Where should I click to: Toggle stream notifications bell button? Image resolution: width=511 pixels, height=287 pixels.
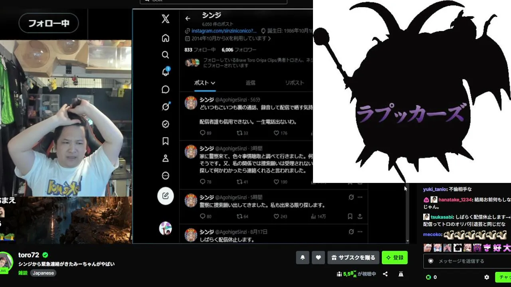[x=303, y=258]
